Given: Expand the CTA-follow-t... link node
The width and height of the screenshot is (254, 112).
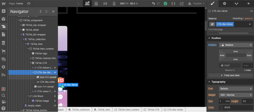Looking at the screenshot, I should click(33, 68).
